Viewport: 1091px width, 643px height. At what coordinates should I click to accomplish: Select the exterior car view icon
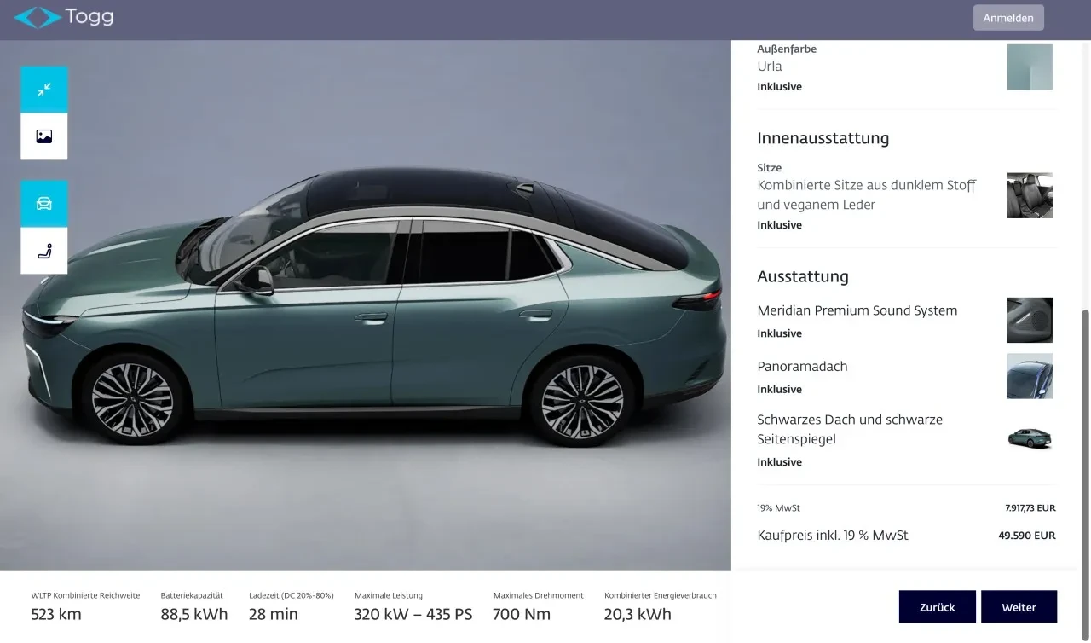pyautogui.click(x=44, y=204)
